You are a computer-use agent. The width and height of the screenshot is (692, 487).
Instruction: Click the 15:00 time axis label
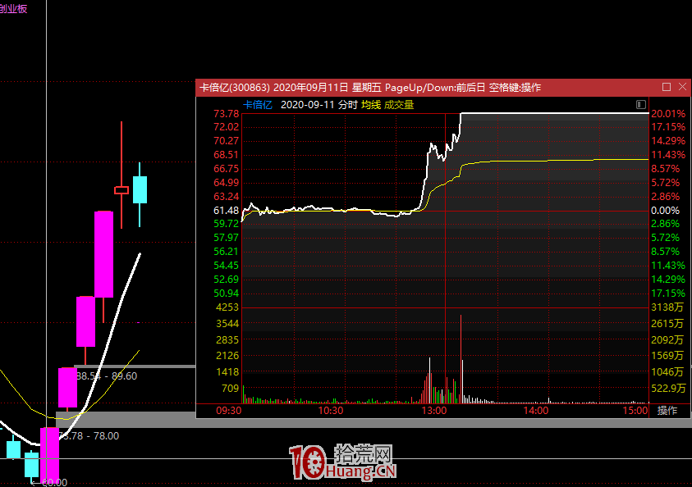(635, 411)
